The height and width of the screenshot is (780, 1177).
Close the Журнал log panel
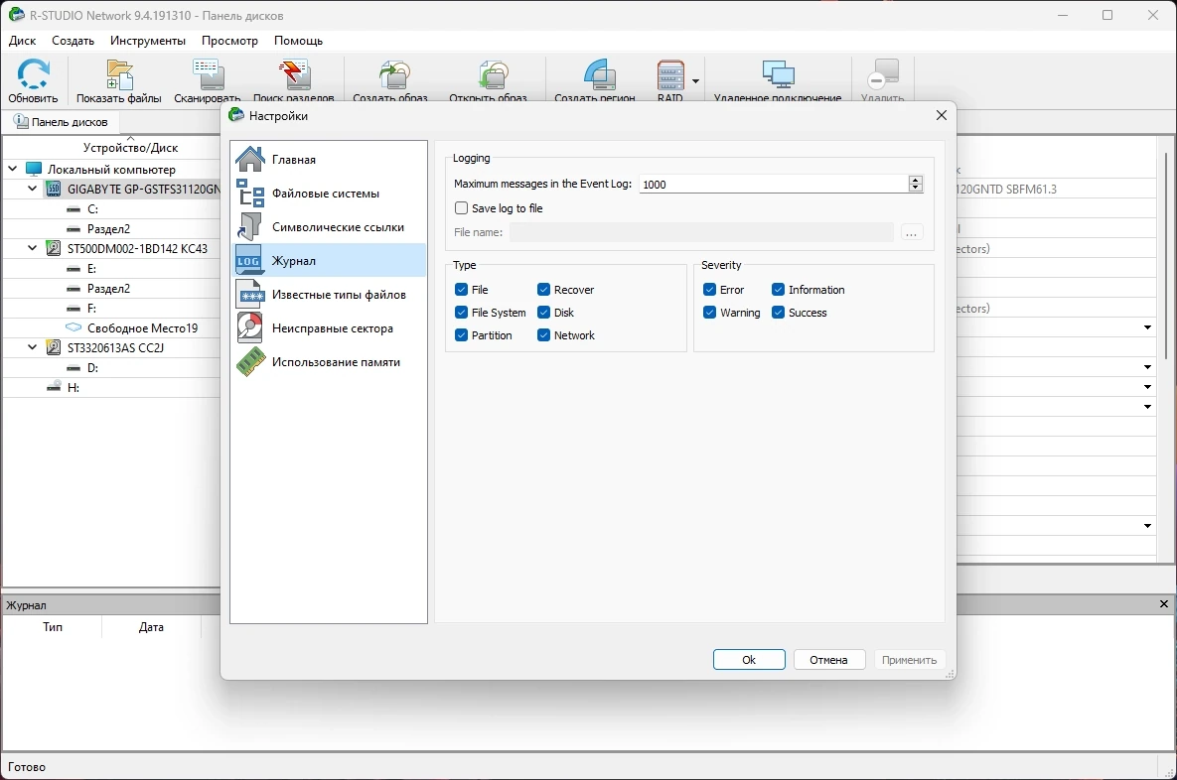pyautogui.click(x=1163, y=604)
